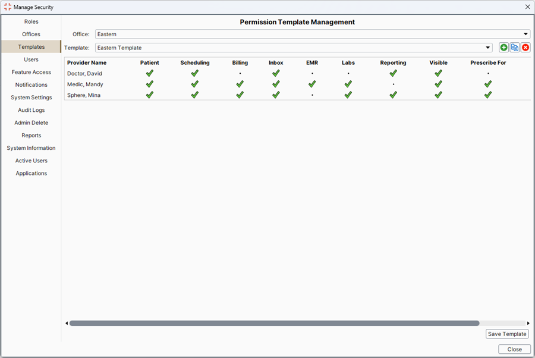Click the Manage Security app logo icon
Viewport: 535px width, 358px height.
7,7
